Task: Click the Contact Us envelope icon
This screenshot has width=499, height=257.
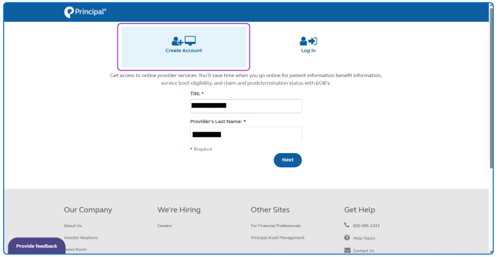Action: (347, 250)
